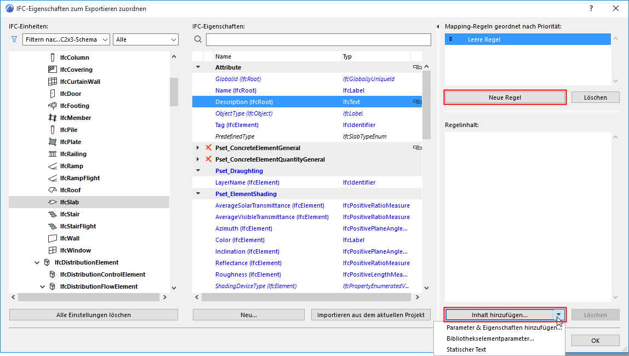Screen dimensions: 629x356
Task: Collapse the IfcDistributionFlowElement tree node
Action: point(43,286)
